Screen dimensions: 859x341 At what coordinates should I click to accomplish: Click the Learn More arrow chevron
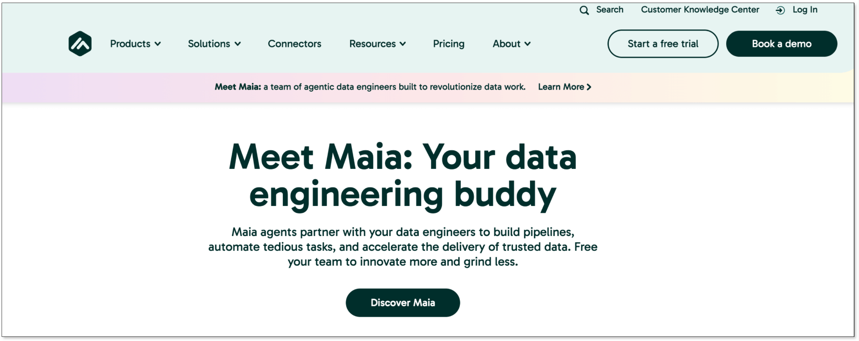[589, 87]
